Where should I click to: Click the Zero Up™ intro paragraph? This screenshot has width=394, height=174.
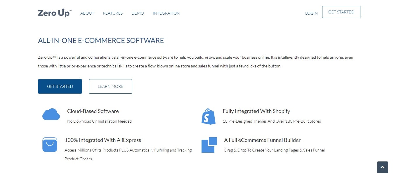tap(195, 62)
